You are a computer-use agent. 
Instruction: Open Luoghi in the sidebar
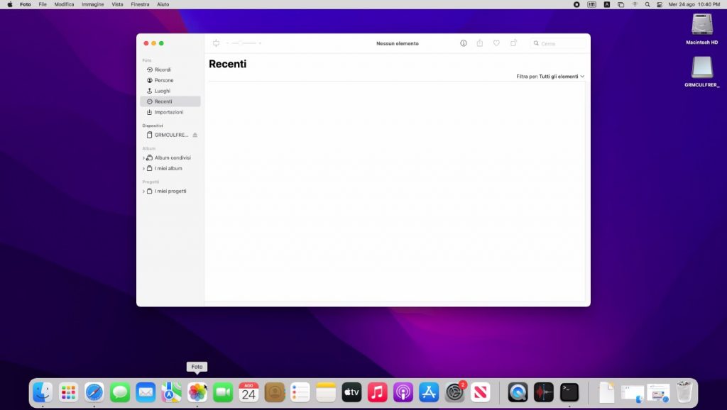(x=162, y=91)
